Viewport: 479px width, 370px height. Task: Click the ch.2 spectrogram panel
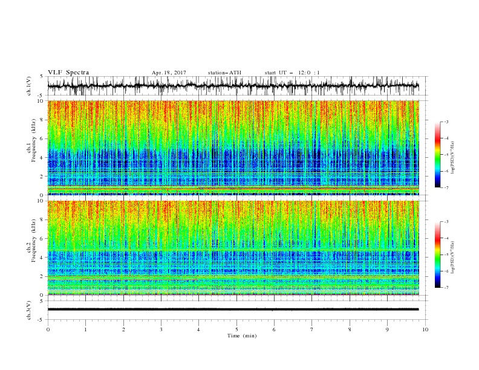point(233,248)
